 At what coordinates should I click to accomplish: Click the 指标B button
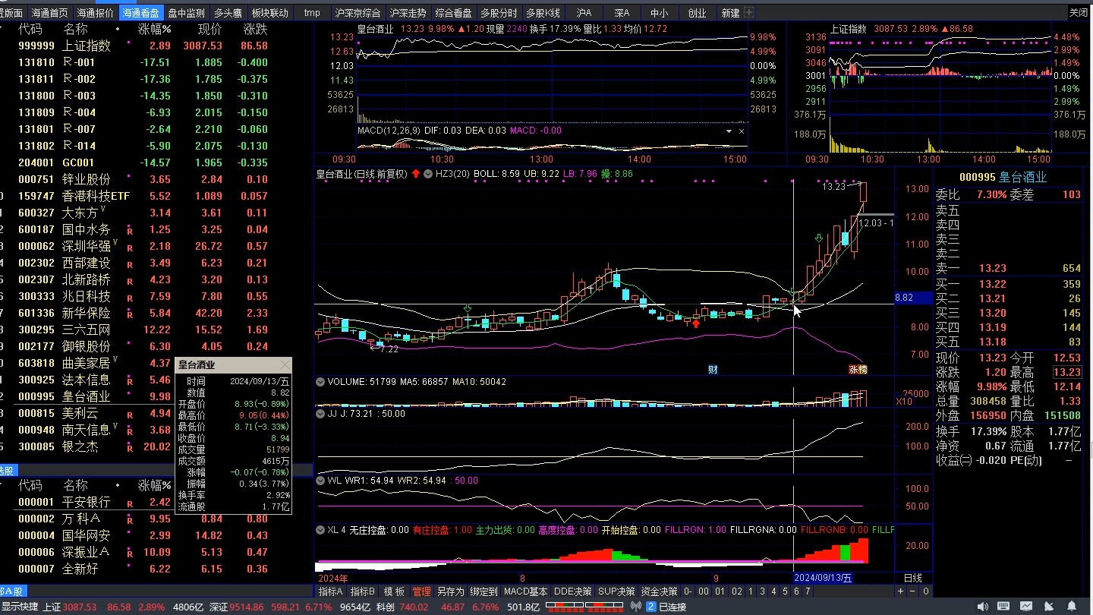click(363, 591)
